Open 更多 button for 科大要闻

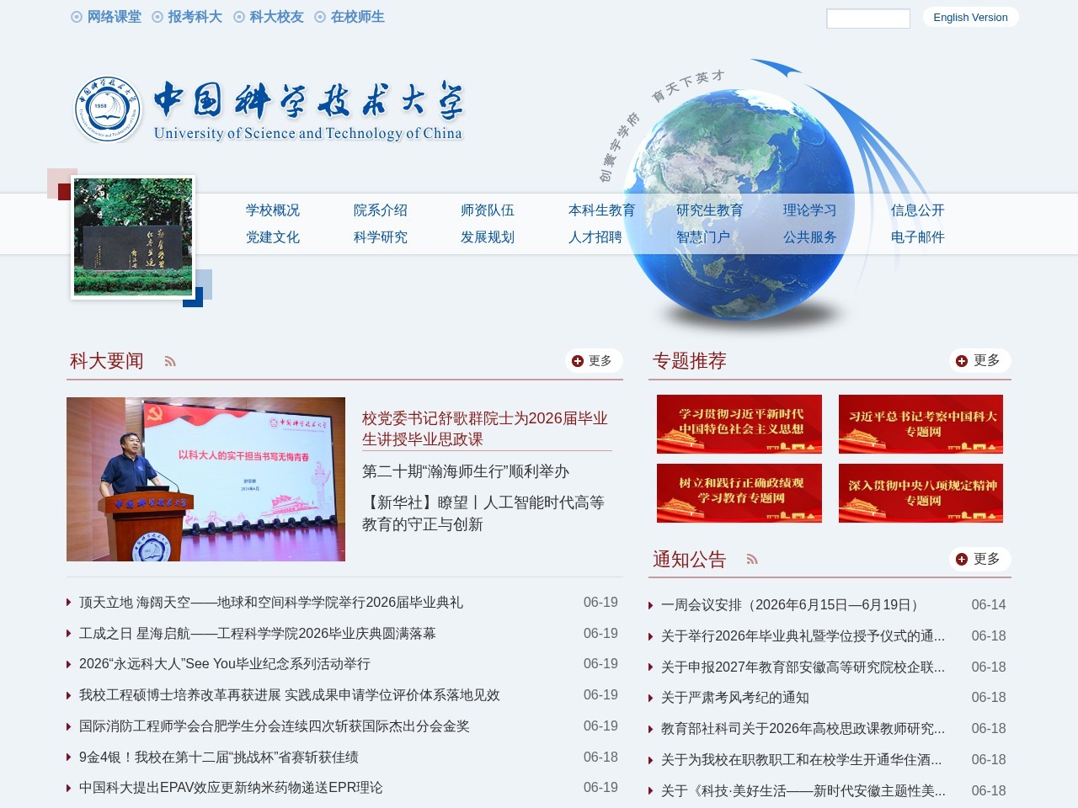594,361
